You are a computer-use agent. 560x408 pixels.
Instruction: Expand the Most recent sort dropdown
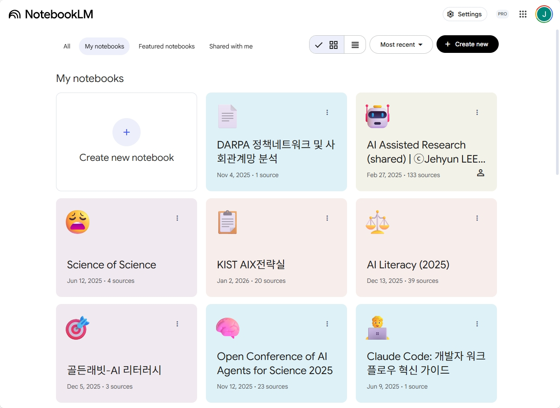click(401, 45)
